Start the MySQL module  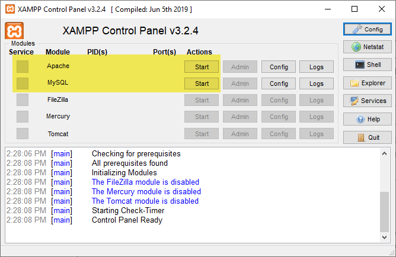[x=202, y=83]
